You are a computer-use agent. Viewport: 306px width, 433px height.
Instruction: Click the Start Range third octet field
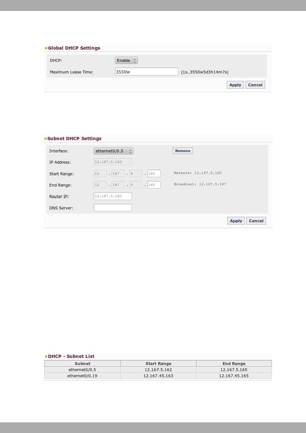pos(136,173)
